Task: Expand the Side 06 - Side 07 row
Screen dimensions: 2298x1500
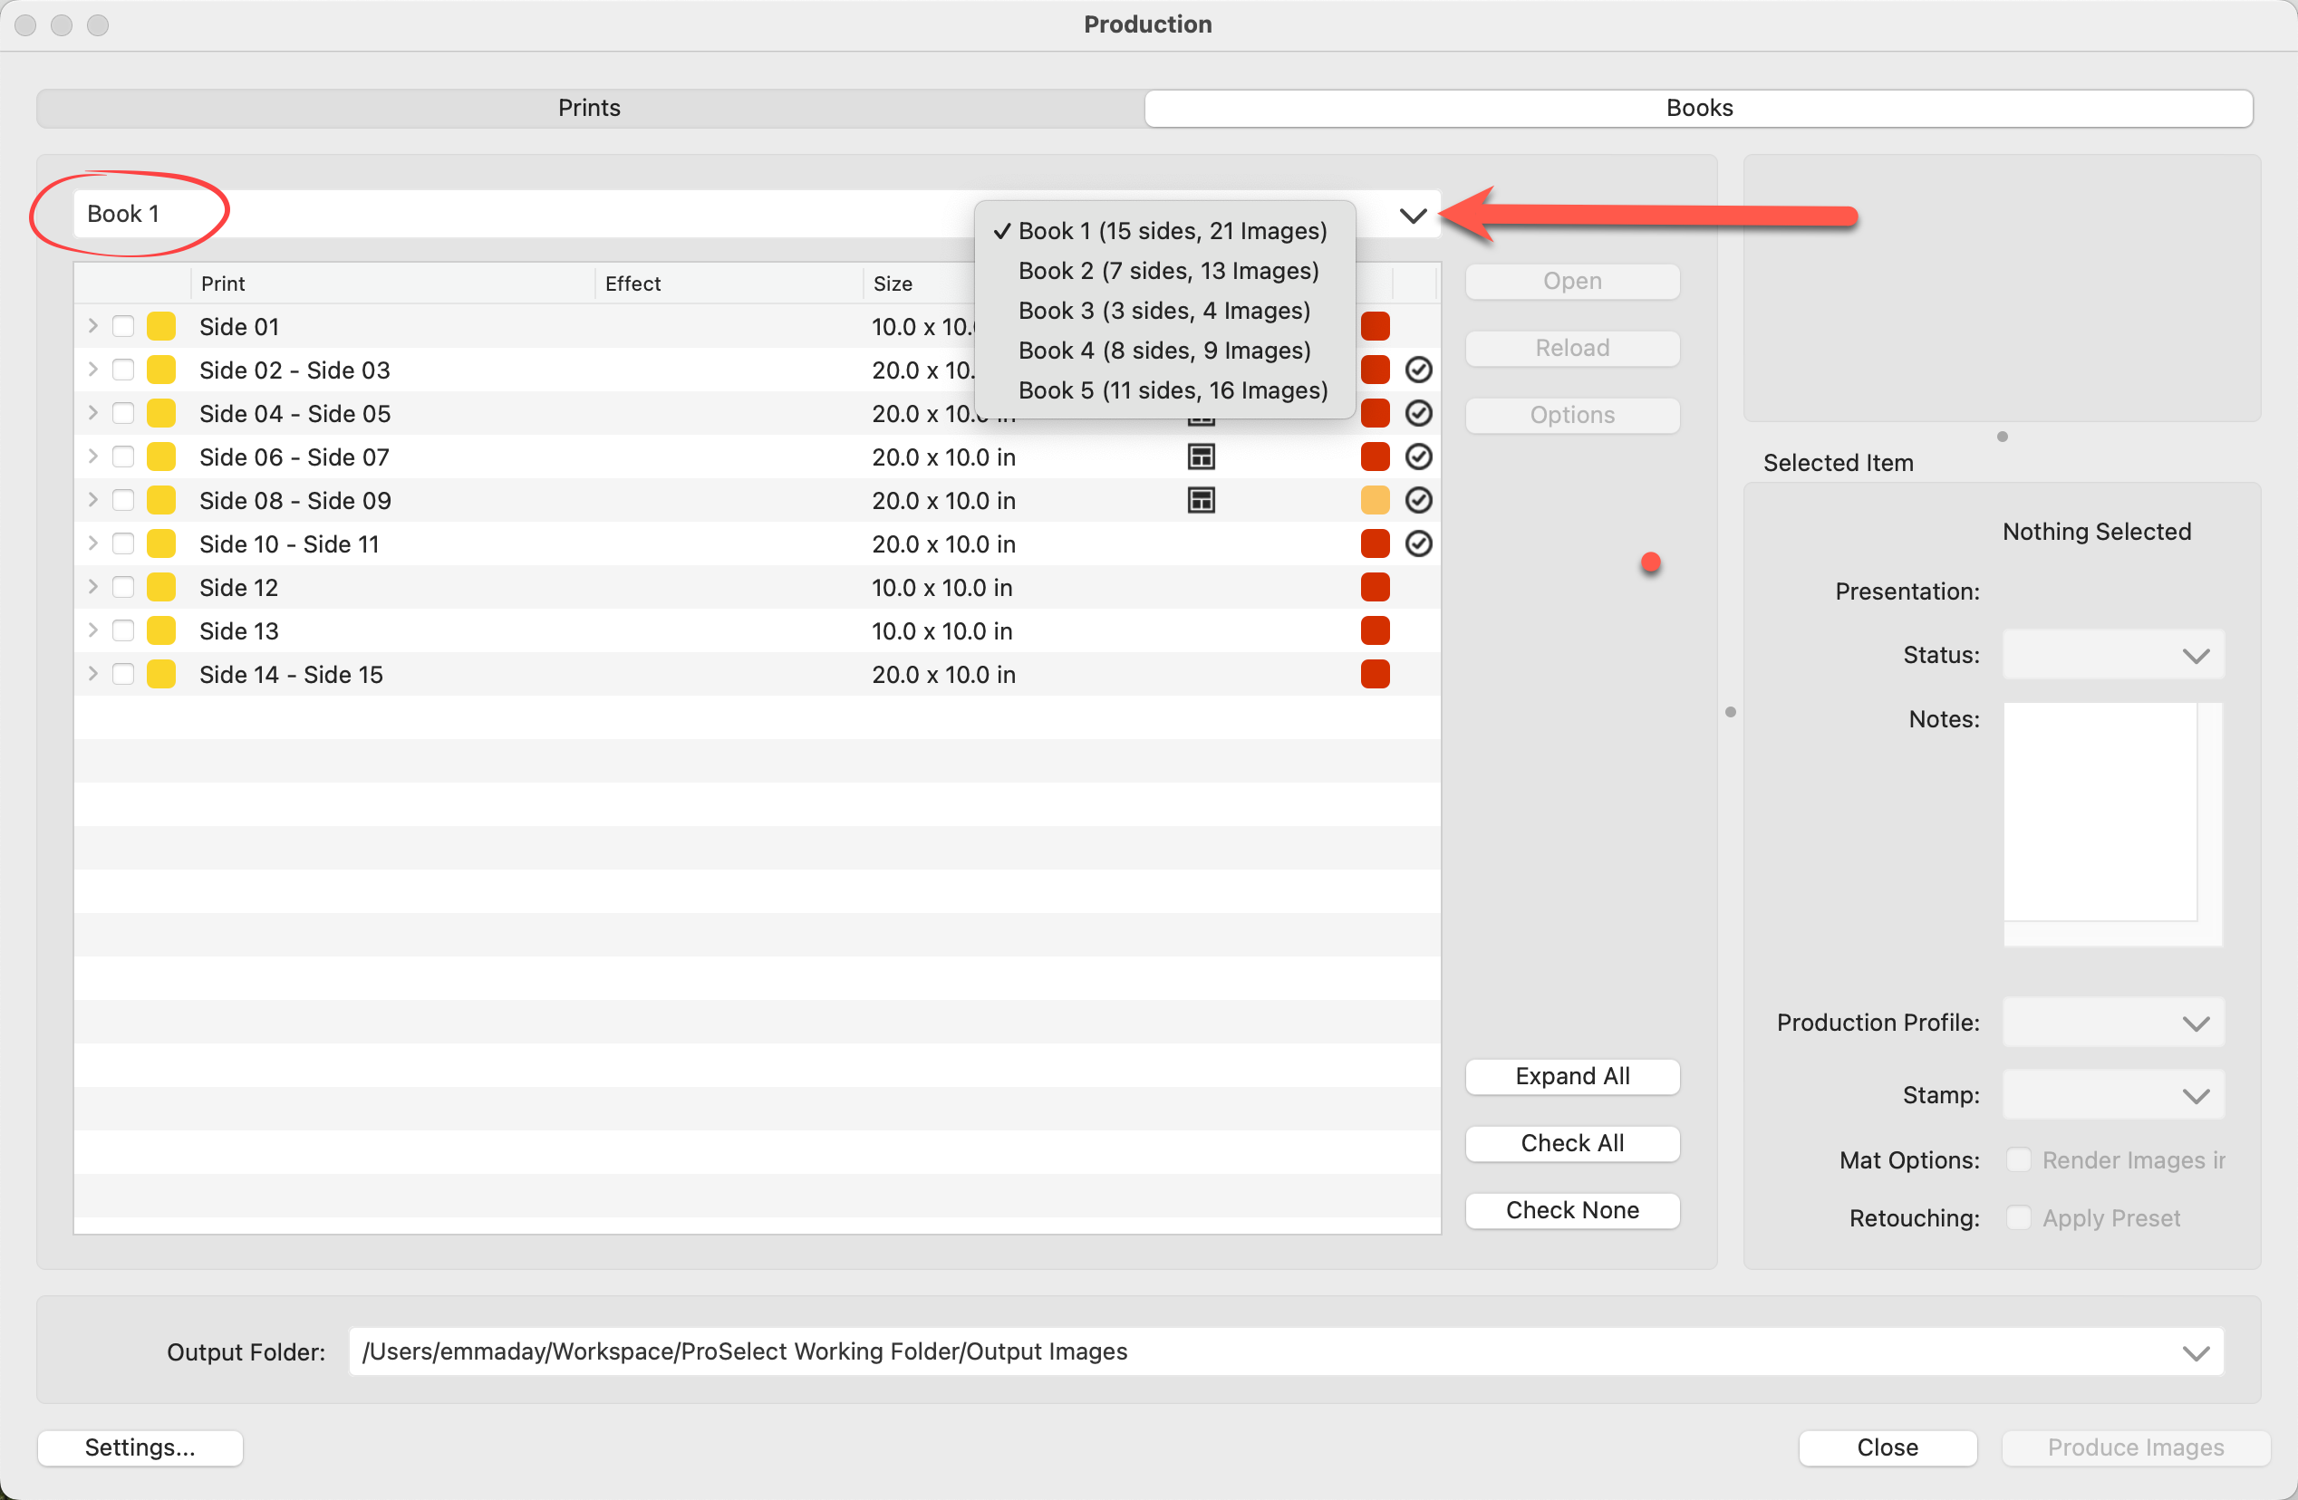Action: tap(92, 457)
